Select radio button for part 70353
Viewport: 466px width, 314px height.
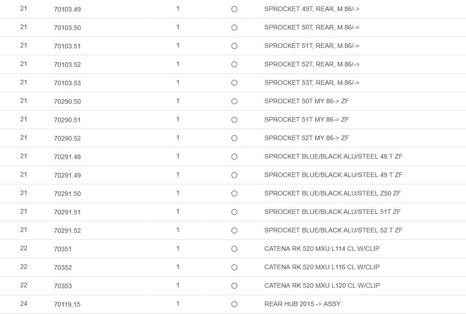tap(234, 286)
